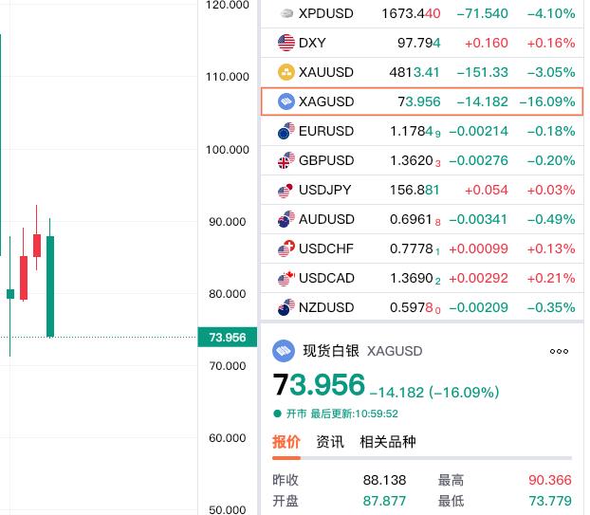Image resolution: width=590 pixels, height=515 pixels.
Task: Click the tallest red candlestick on chart
Action: 24,278
